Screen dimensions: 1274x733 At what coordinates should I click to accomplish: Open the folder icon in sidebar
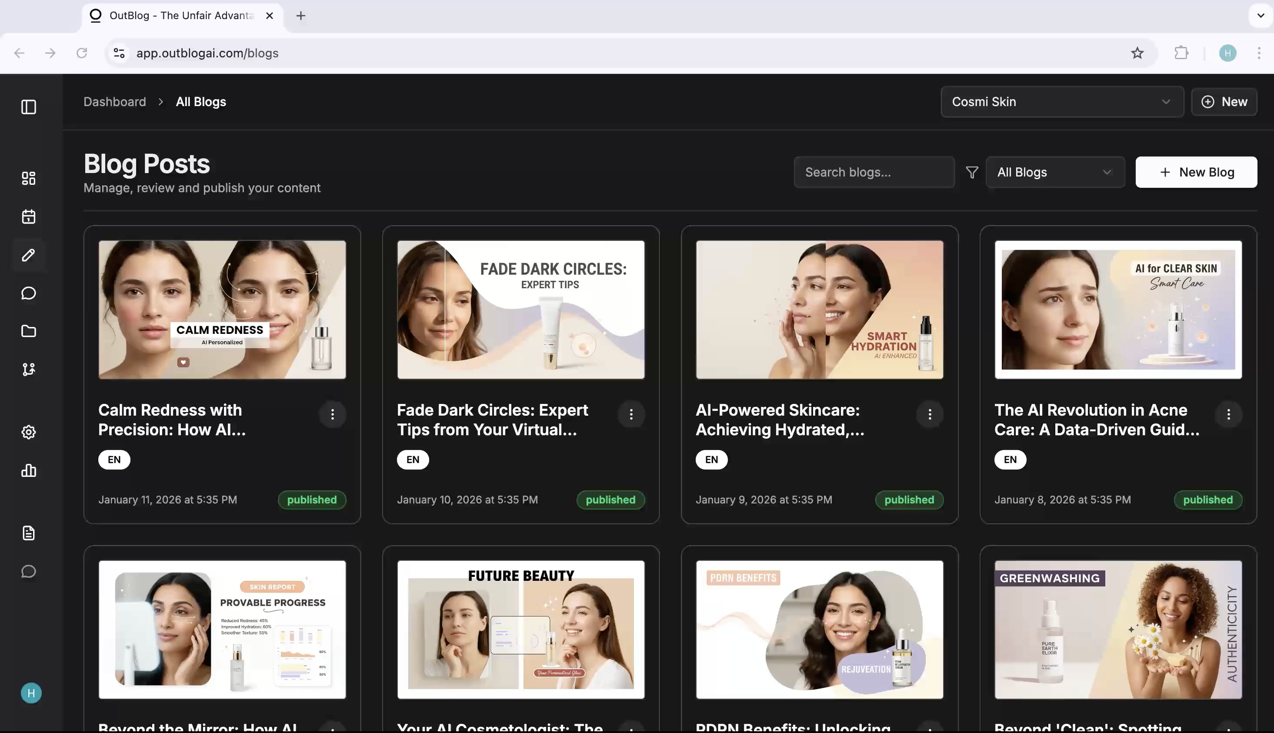click(x=29, y=331)
